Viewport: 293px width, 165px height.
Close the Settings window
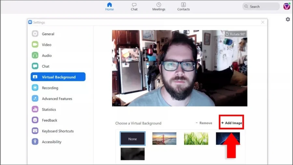pyautogui.click(x=263, y=22)
